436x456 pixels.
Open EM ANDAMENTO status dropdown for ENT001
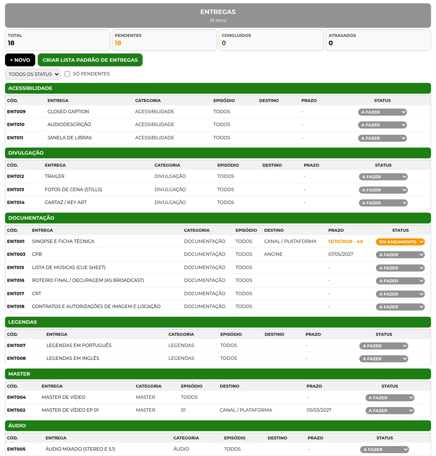400,242
